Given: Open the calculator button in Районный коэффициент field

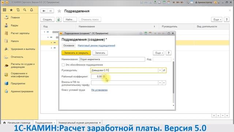Looking at the screenshot, I should coord(104,77).
